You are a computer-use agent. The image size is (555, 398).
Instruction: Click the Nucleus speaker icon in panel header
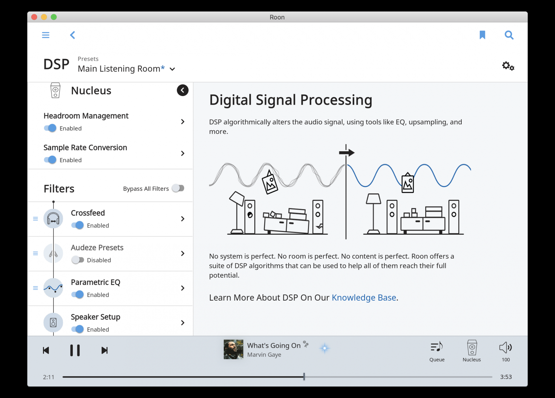[x=55, y=90]
